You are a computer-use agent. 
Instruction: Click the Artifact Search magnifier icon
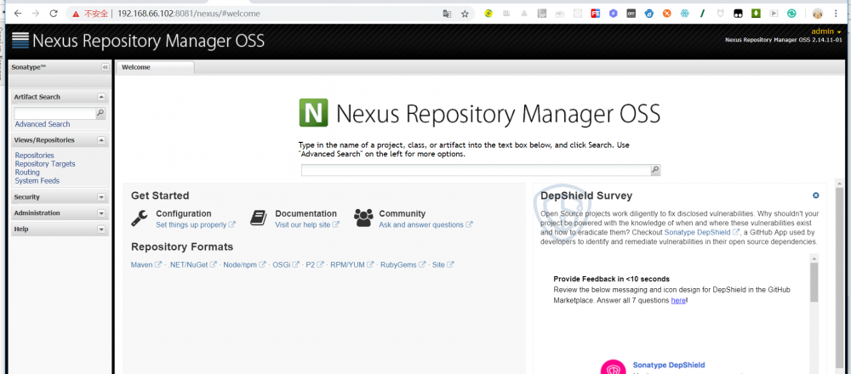click(x=100, y=113)
